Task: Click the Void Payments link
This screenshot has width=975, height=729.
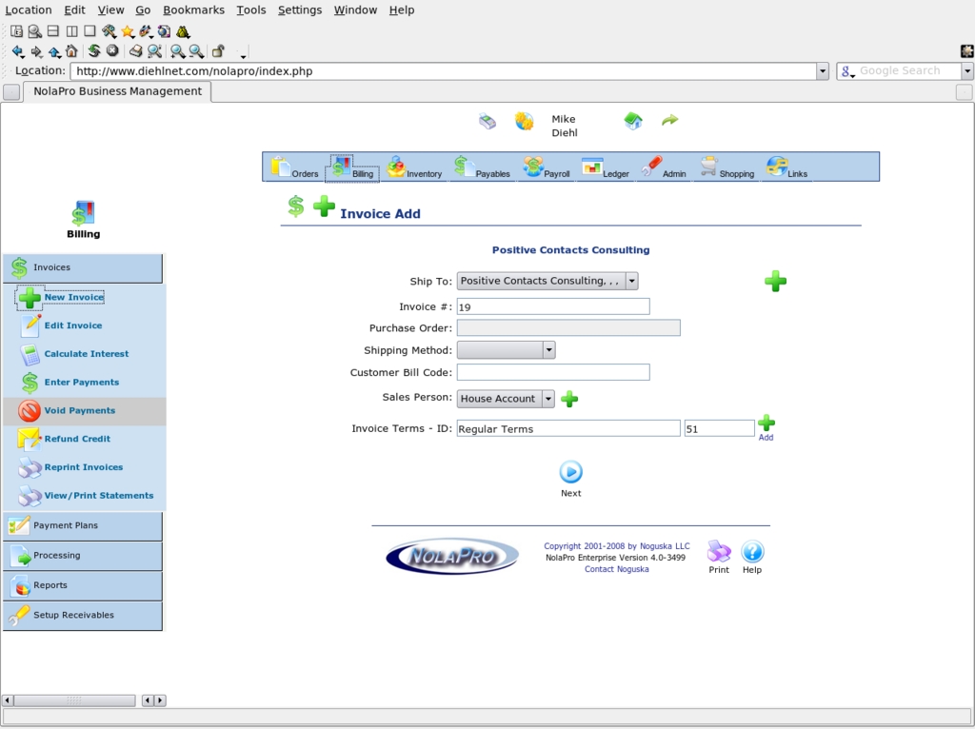Action: pyautogui.click(x=79, y=411)
